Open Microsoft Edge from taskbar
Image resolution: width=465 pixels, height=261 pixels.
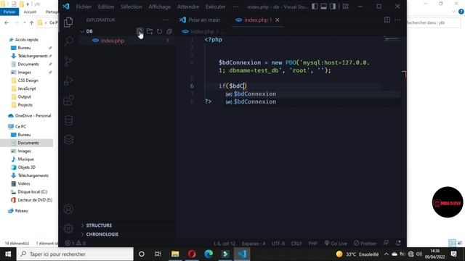pos(209,254)
